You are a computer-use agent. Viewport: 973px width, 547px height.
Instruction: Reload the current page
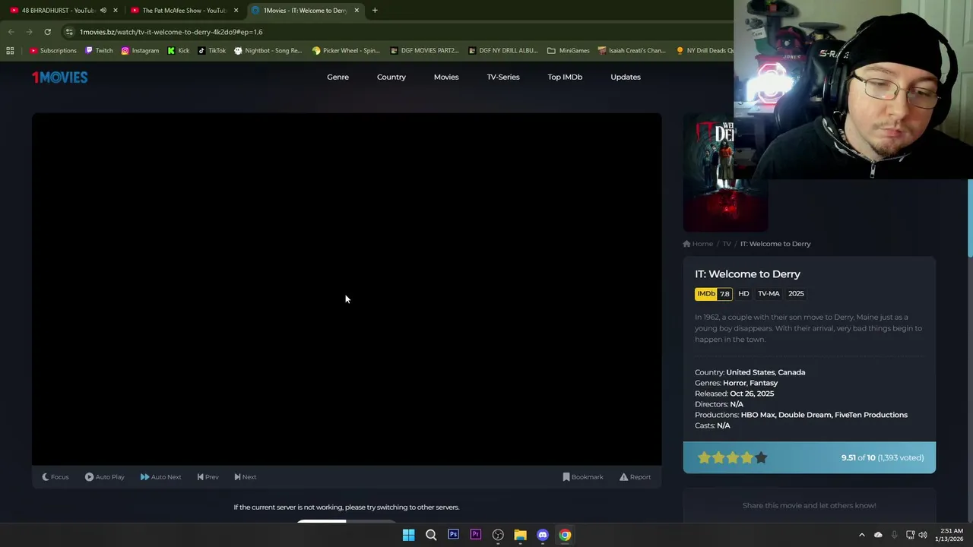(x=47, y=32)
